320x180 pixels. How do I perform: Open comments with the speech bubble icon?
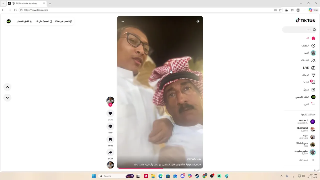coord(110,126)
